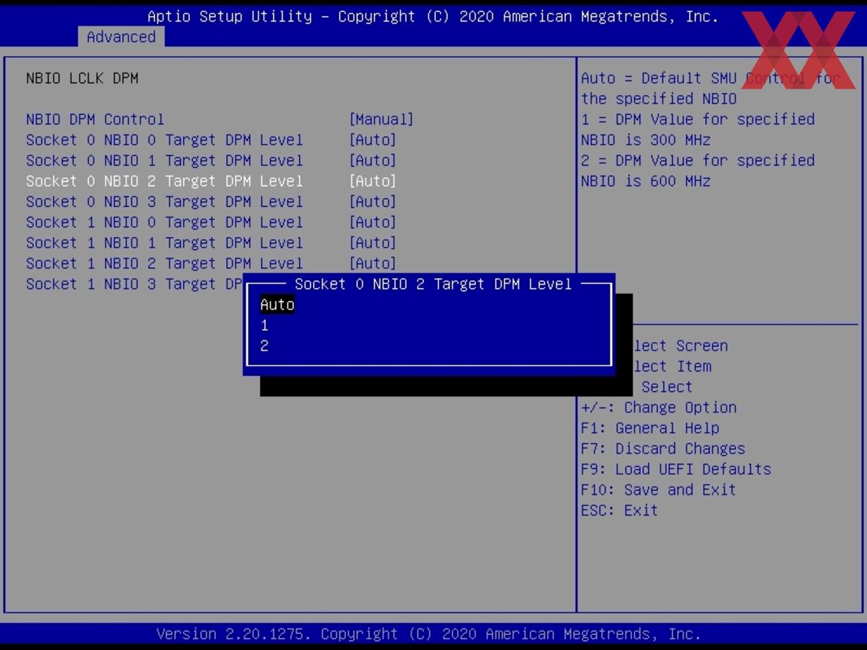Open Socket 0 NBIO 2 Auto value

click(x=373, y=181)
